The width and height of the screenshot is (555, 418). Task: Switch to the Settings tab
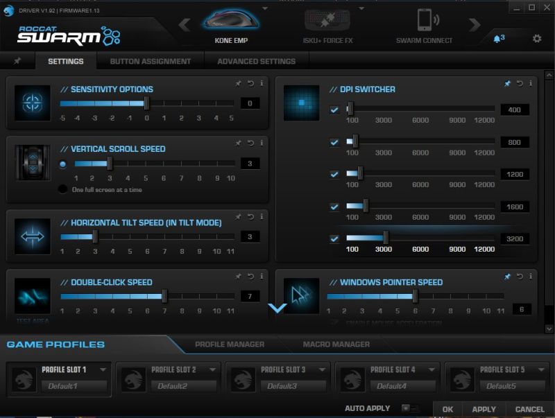(x=66, y=61)
